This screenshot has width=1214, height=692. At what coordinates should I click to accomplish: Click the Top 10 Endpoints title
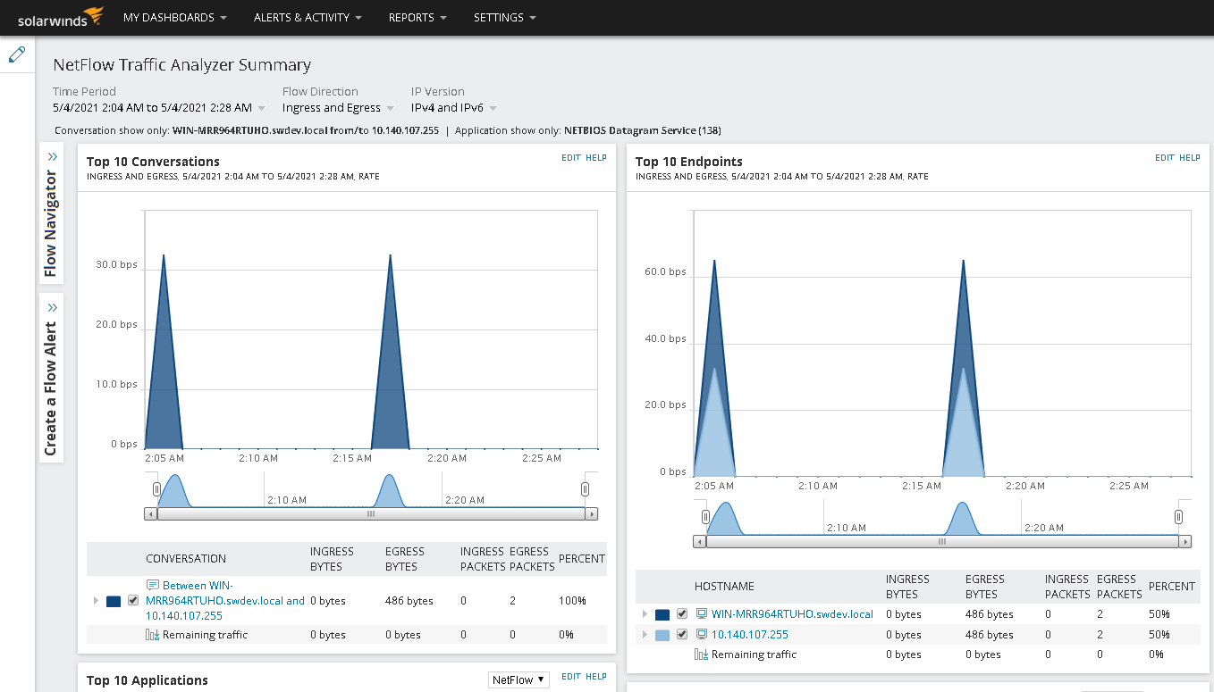click(689, 162)
